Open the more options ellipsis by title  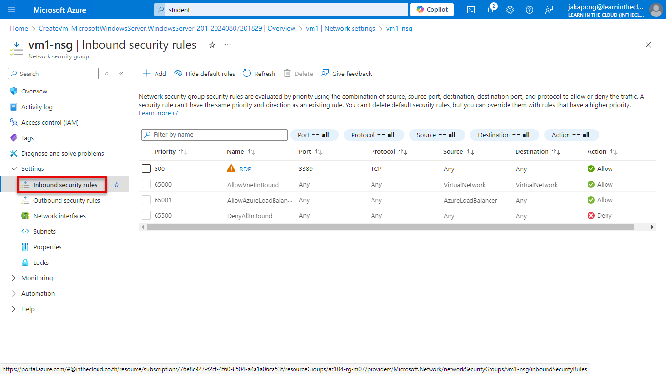pyautogui.click(x=228, y=45)
